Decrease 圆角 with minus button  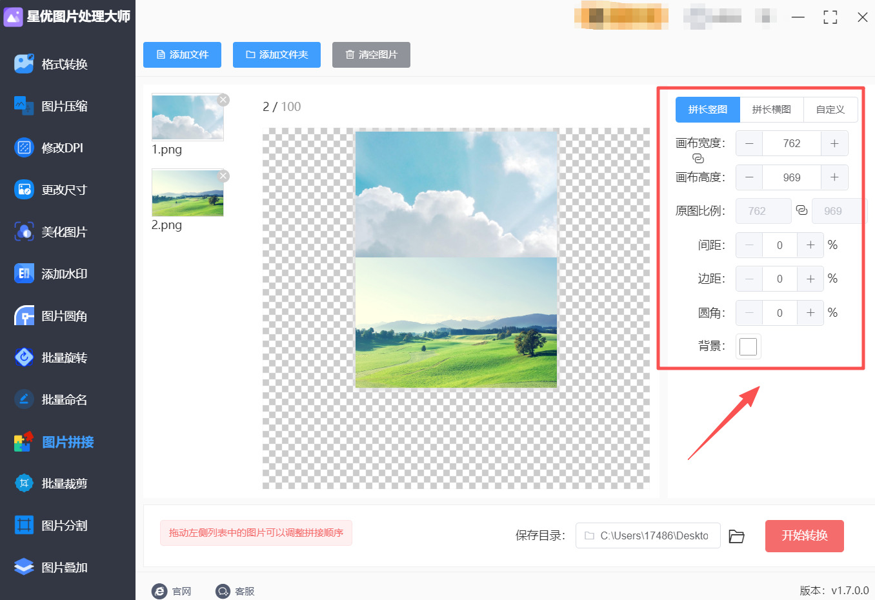point(749,313)
